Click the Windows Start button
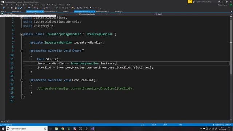The width and height of the screenshot is (233, 131). click(x=3, y=128)
